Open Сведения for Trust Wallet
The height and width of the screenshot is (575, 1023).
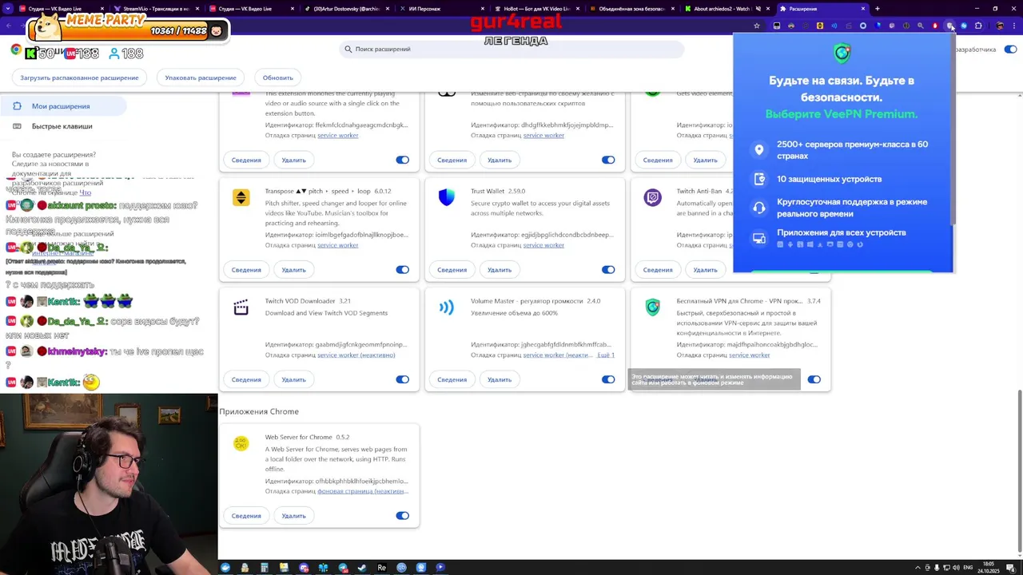point(452,270)
